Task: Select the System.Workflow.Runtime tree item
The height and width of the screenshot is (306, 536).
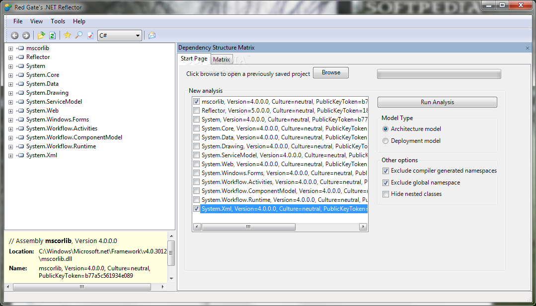Action: pos(61,146)
